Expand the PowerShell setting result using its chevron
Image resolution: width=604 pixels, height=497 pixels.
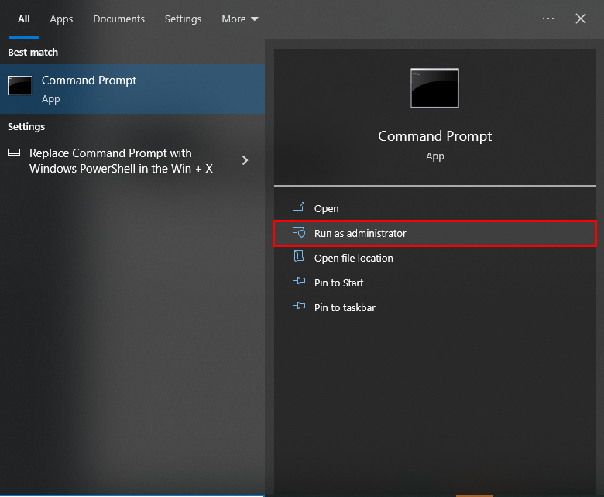tap(245, 160)
